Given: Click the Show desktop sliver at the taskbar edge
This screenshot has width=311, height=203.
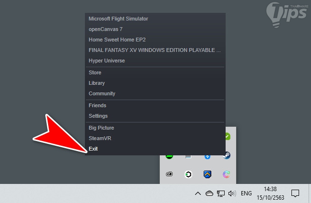Looking at the screenshot, I should coord(310,193).
